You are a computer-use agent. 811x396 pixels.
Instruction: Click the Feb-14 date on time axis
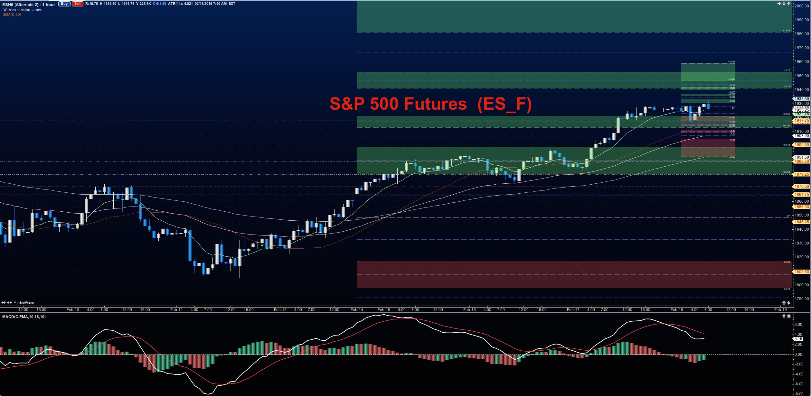(357, 310)
